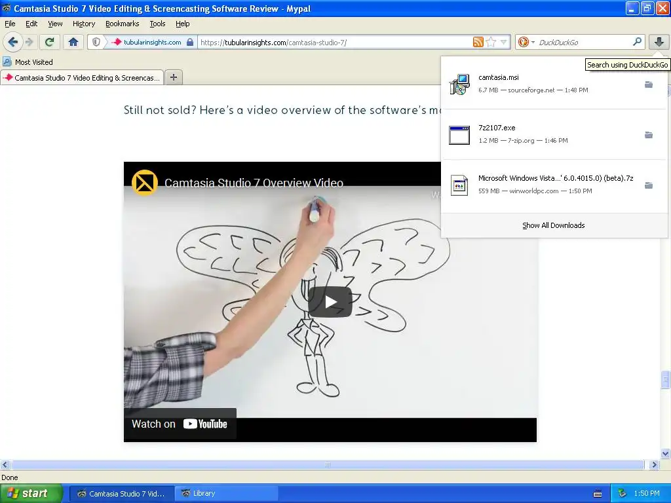Click the camtasia.msi installer file icon

click(459, 84)
